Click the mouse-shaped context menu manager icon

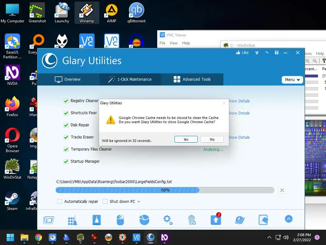coord(120,220)
